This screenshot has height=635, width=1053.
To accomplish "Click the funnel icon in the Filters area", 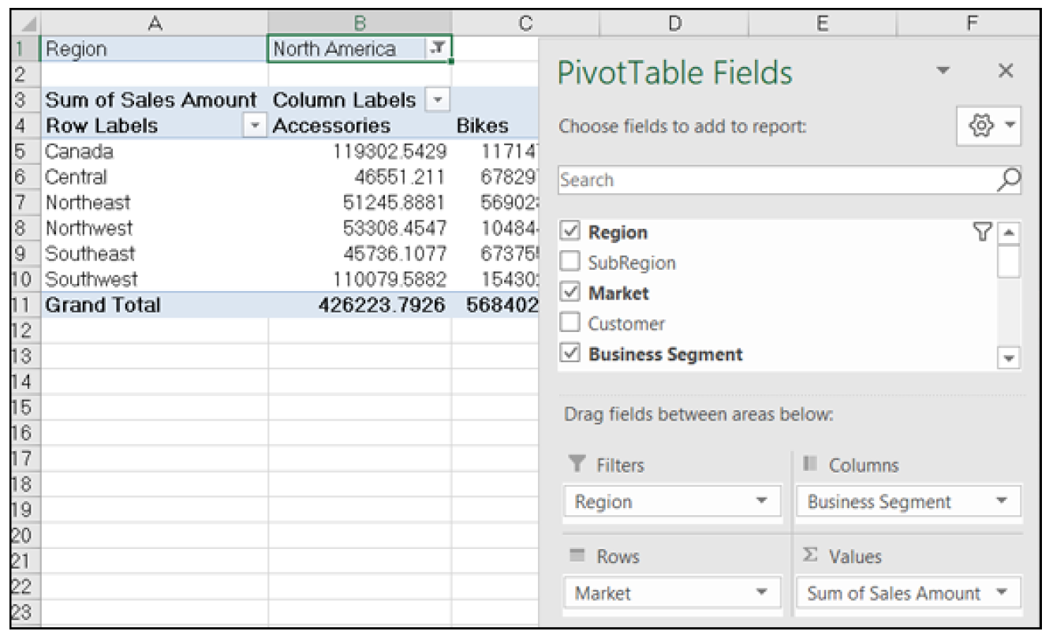I will [576, 465].
